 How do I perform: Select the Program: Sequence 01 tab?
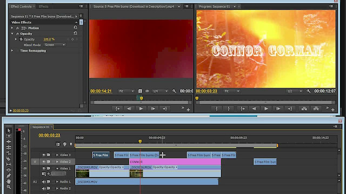tap(215, 6)
